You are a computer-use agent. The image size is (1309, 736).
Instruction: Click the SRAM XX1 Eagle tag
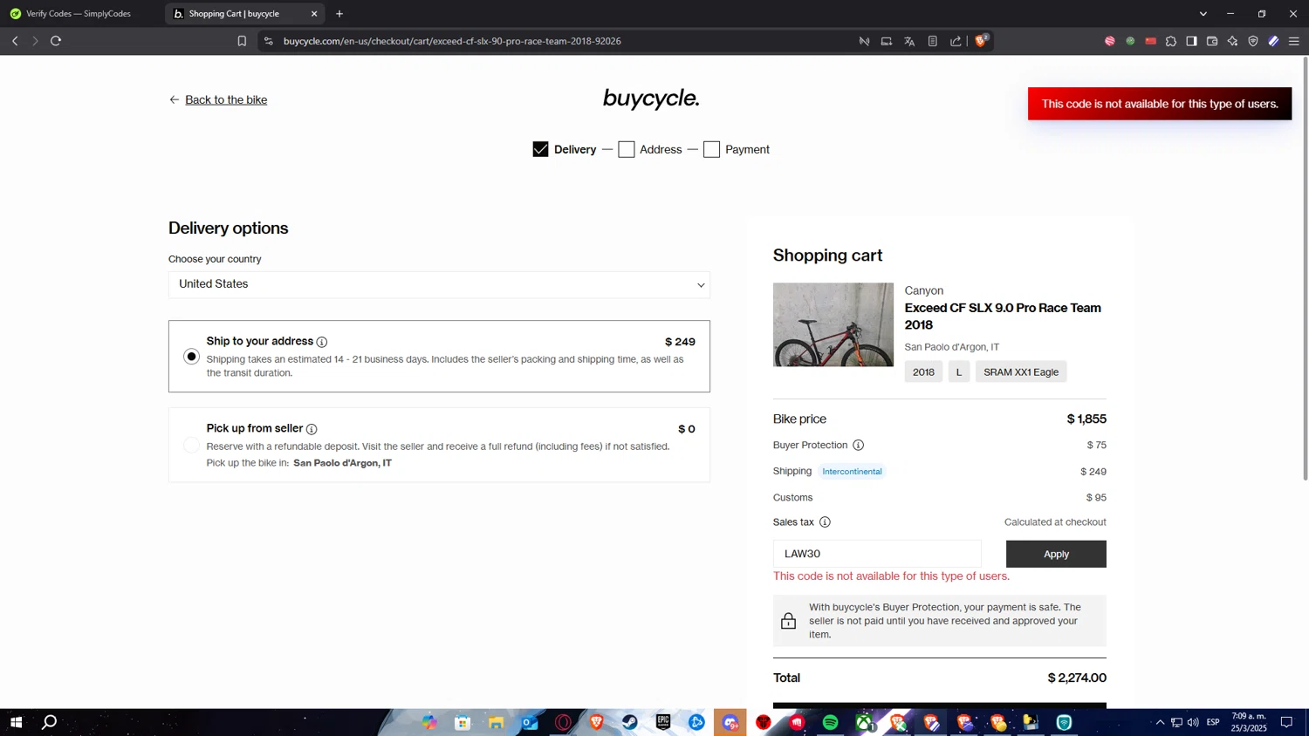point(1021,372)
